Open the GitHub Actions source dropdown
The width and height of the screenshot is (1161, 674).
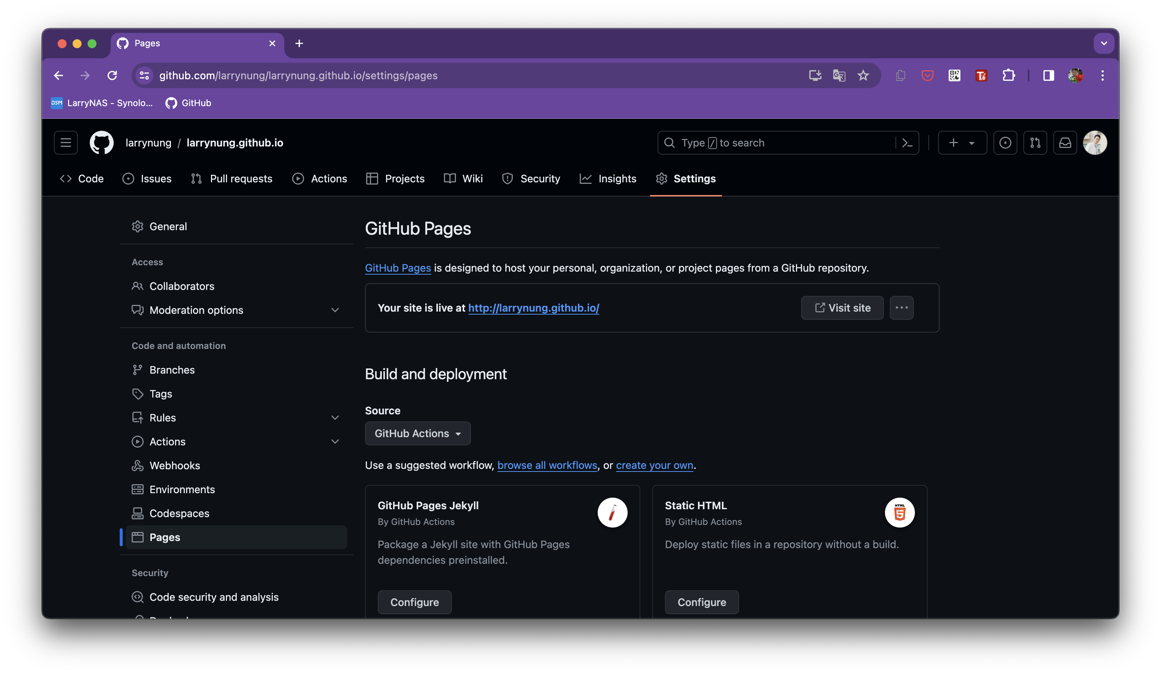[417, 433]
